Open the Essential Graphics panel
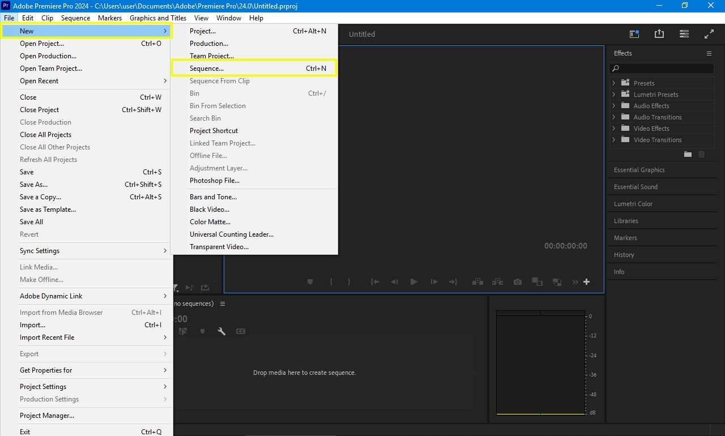 pos(639,170)
